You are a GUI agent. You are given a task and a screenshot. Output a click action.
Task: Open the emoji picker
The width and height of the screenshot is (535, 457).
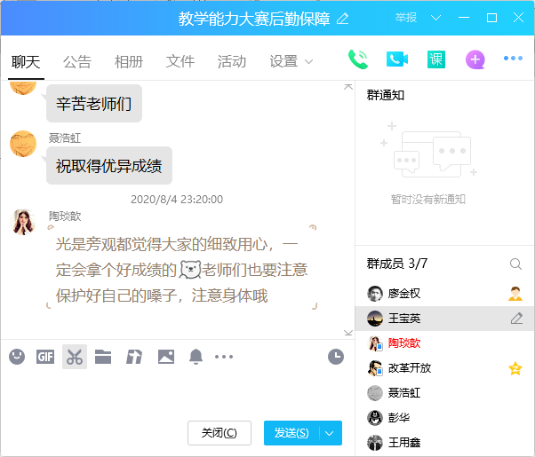17,357
